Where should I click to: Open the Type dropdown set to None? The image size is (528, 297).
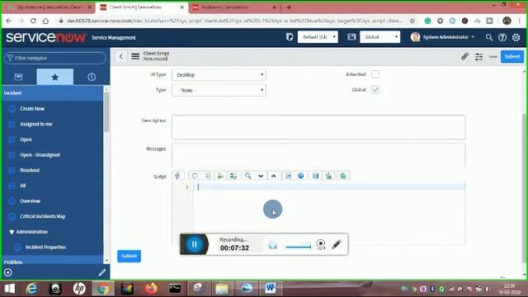click(x=219, y=90)
